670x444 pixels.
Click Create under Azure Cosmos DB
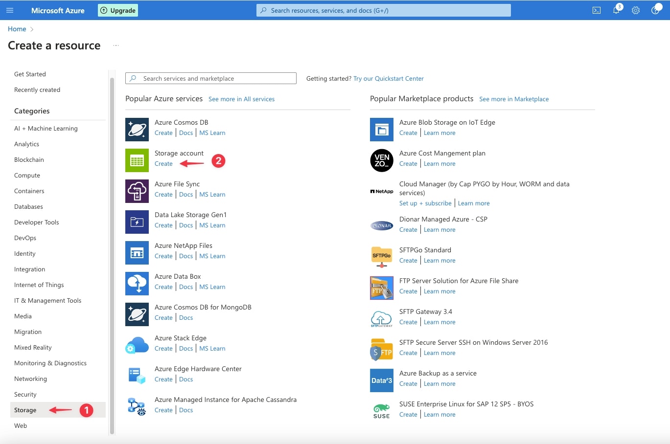coord(163,133)
